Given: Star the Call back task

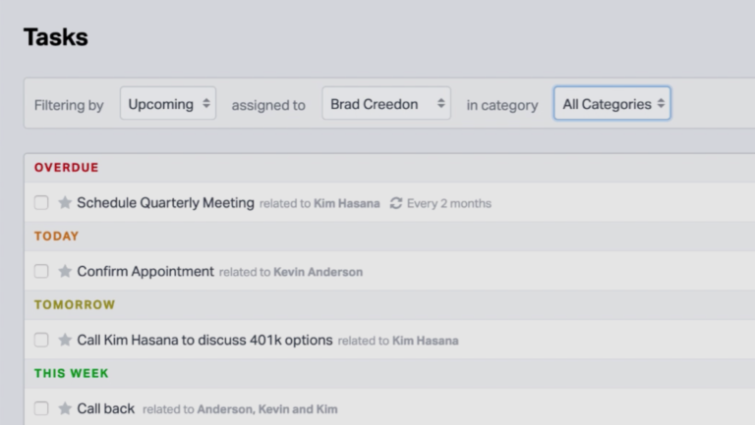Looking at the screenshot, I should [x=65, y=408].
